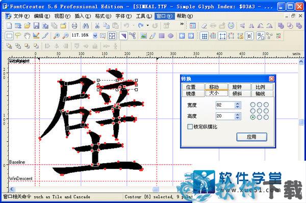The width and height of the screenshot is (306, 203).
Task: Switch to the 倾斜 tab
Action: [x=239, y=93]
